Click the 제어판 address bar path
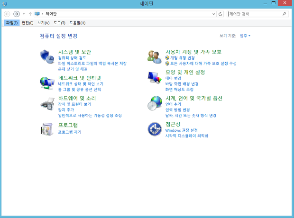 tap(51, 14)
